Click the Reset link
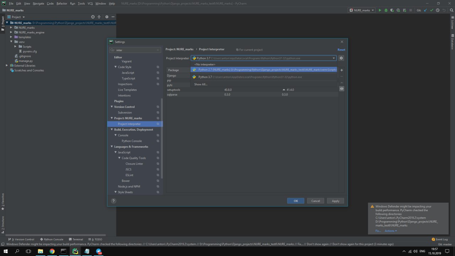 341,50
